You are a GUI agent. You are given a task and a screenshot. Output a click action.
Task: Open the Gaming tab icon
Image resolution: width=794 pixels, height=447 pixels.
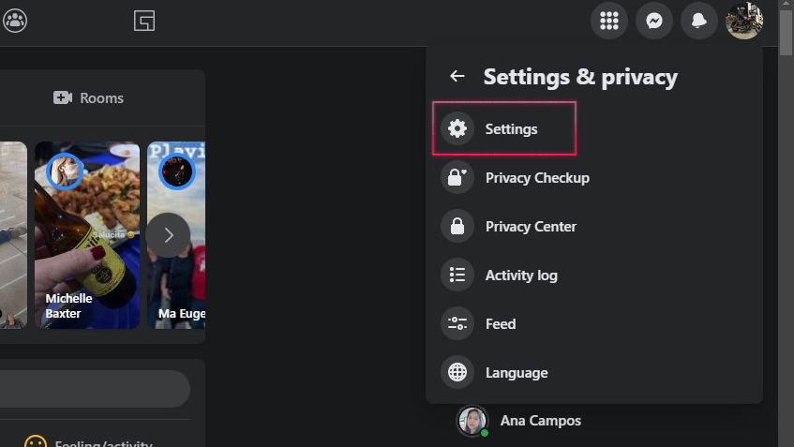143,21
